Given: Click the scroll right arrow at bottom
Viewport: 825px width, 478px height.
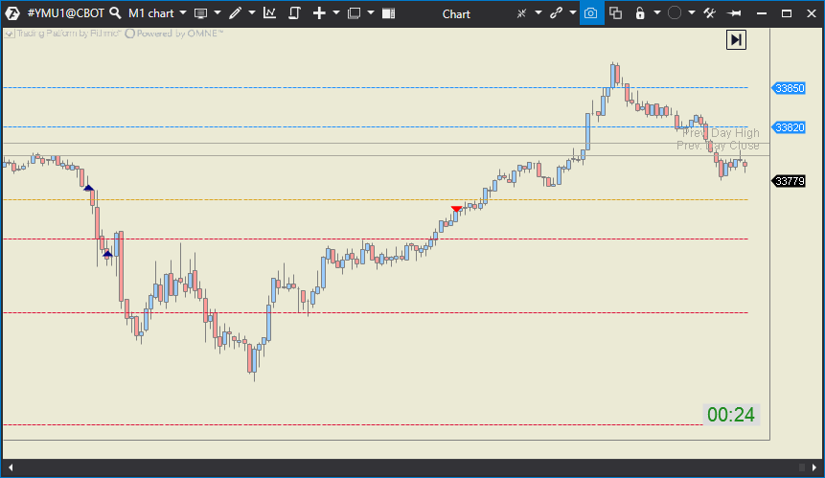Looking at the screenshot, I should click(814, 467).
